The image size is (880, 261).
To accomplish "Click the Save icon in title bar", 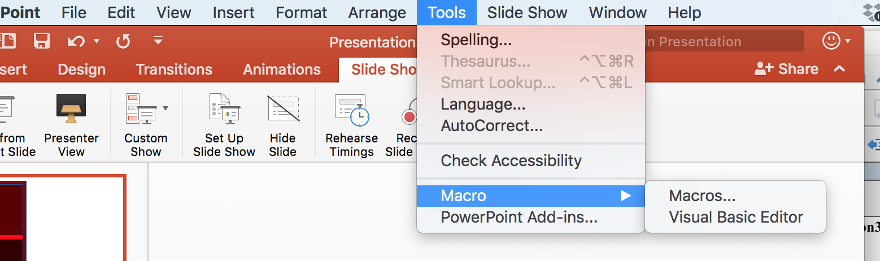I will (x=42, y=41).
